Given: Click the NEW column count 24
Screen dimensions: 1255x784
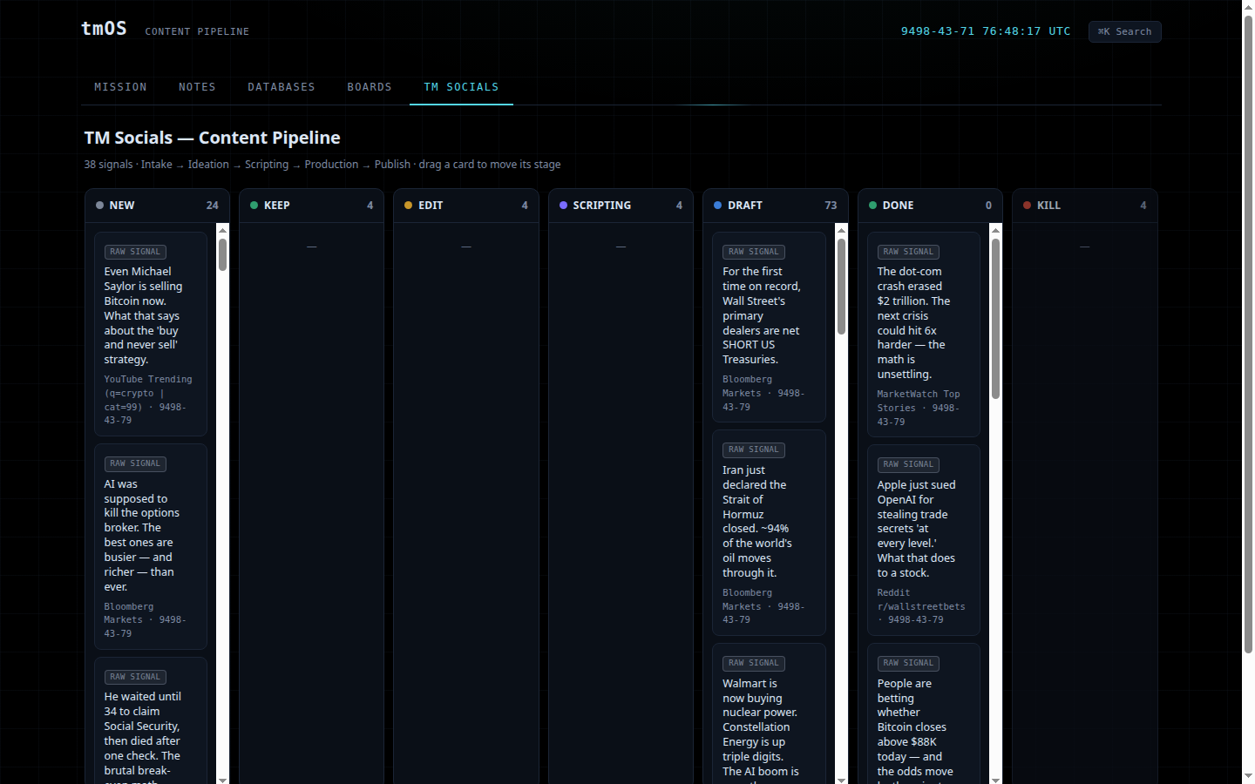Looking at the screenshot, I should [212, 206].
